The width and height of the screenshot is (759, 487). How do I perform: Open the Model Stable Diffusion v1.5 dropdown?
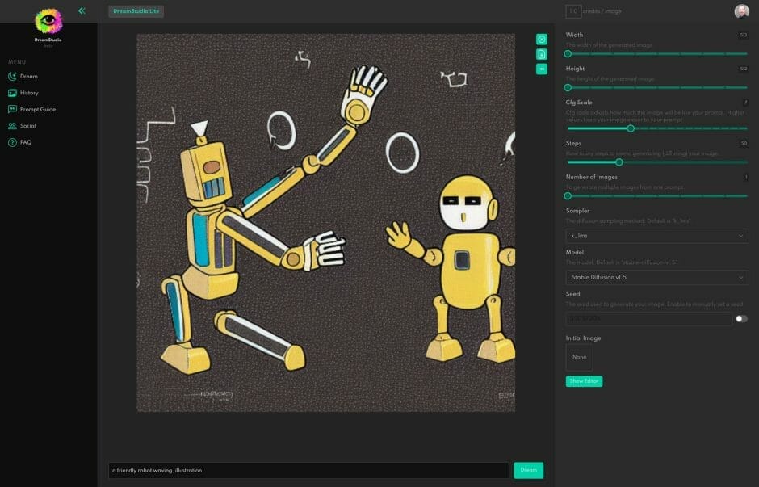point(656,277)
